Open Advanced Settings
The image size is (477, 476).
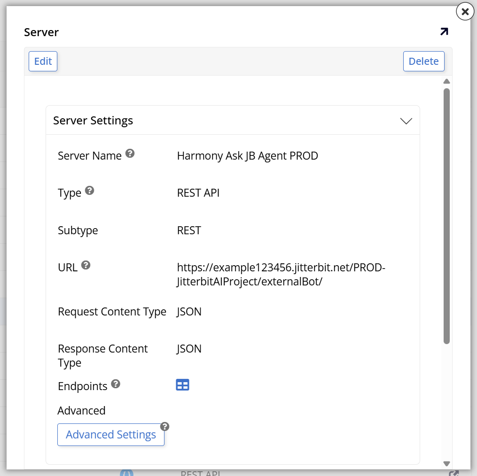[111, 435]
